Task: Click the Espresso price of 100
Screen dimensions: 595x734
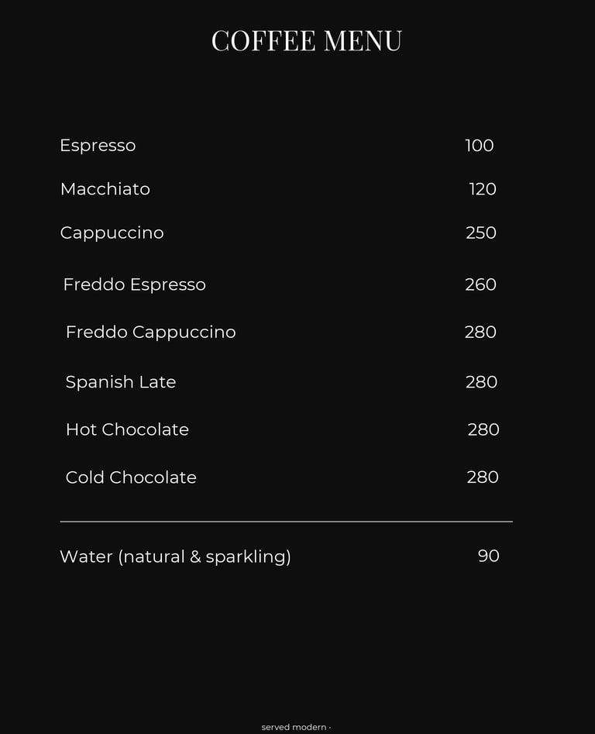Action: (479, 146)
